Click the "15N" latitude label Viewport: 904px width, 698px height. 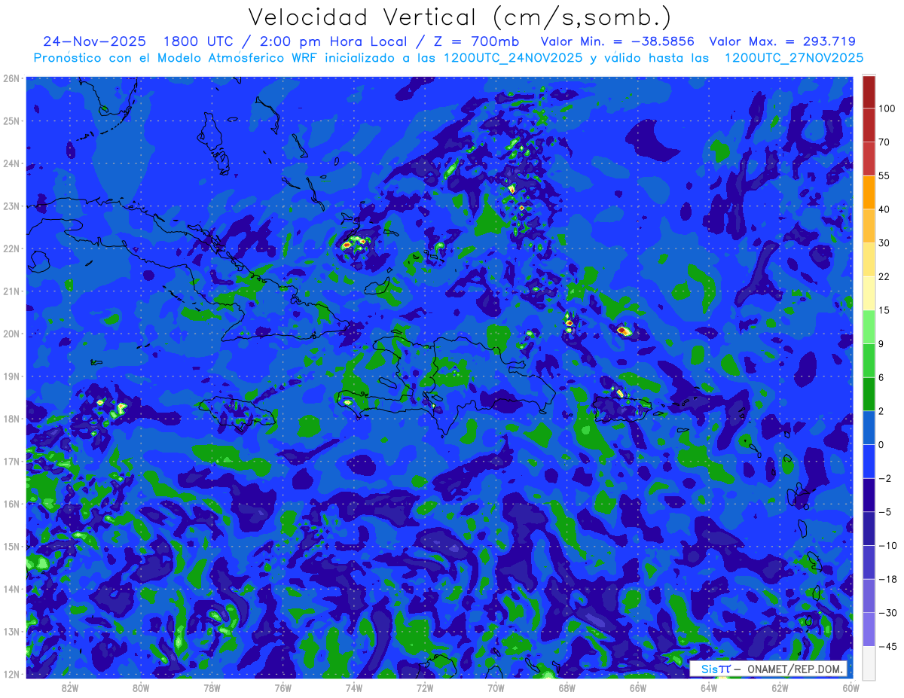pos(11,546)
